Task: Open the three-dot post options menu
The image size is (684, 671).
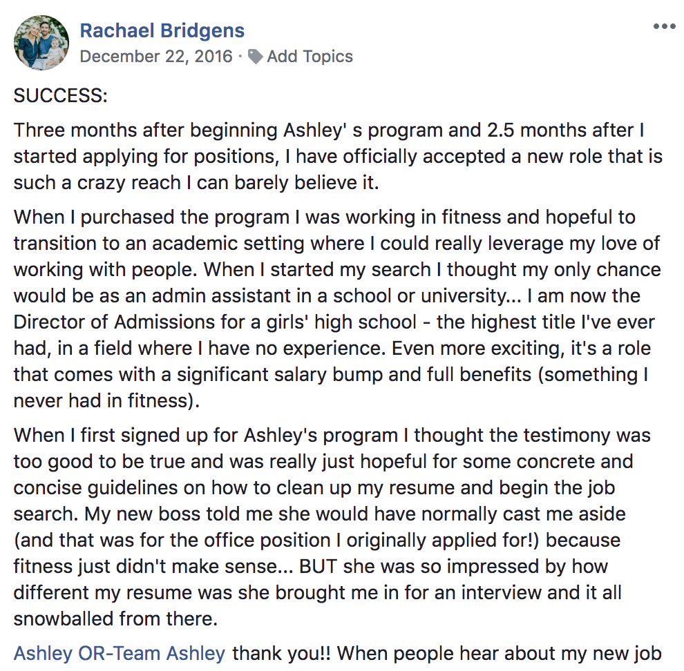Action: point(665,27)
